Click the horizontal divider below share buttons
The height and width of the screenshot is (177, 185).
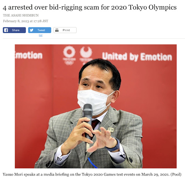click(94, 38)
